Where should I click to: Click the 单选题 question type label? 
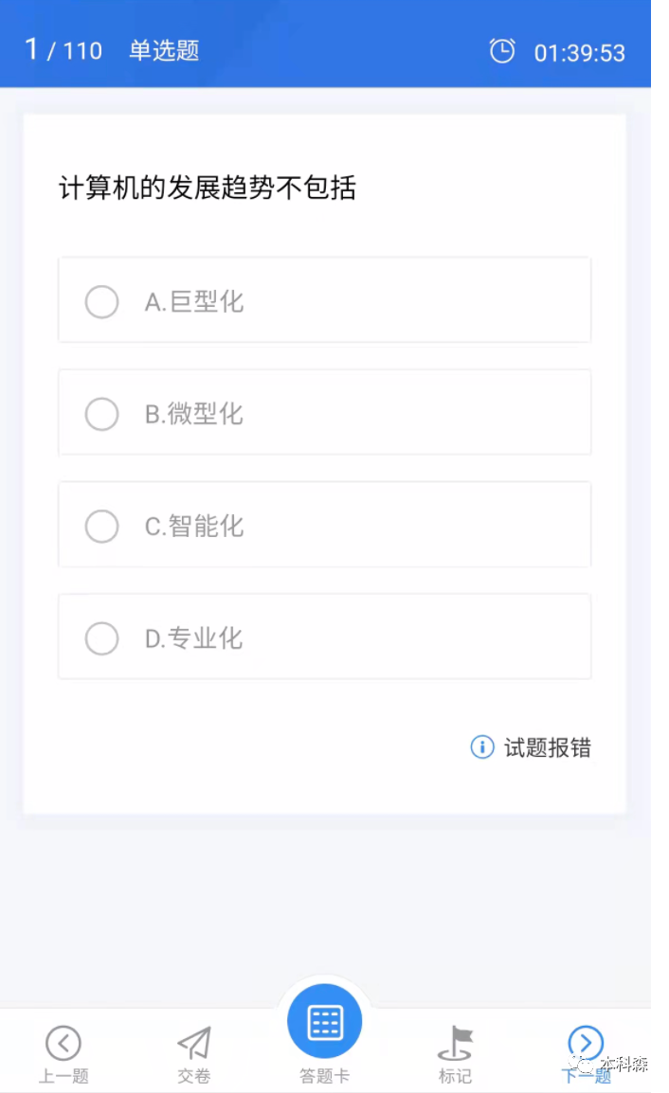pyautogui.click(x=164, y=50)
